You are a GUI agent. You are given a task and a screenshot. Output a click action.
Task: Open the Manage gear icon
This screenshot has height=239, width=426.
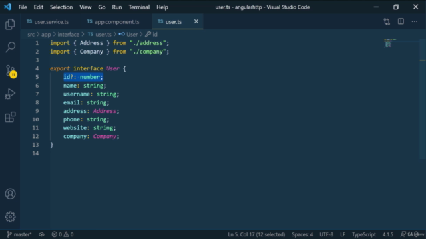(10, 217)
